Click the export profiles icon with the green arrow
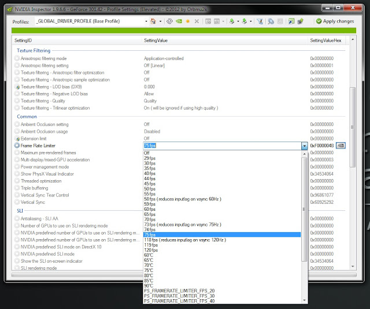 click(232, 21)
